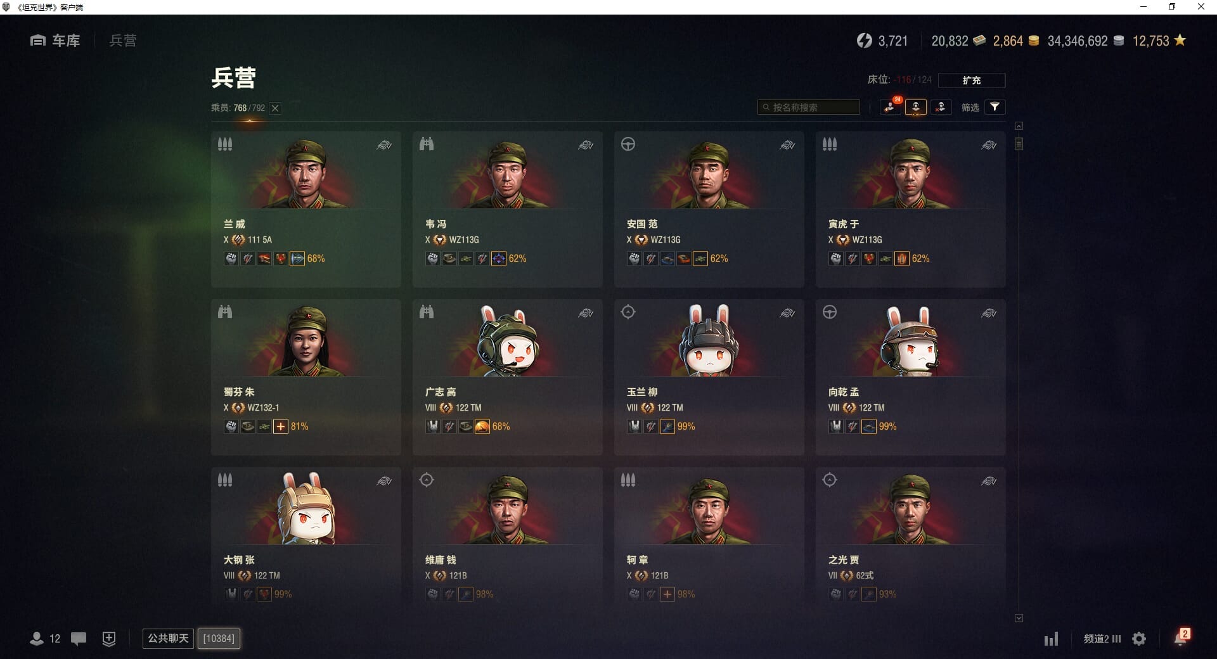
Task: Focus the 按名称搜索 name search field
Action: pos(809,107)
